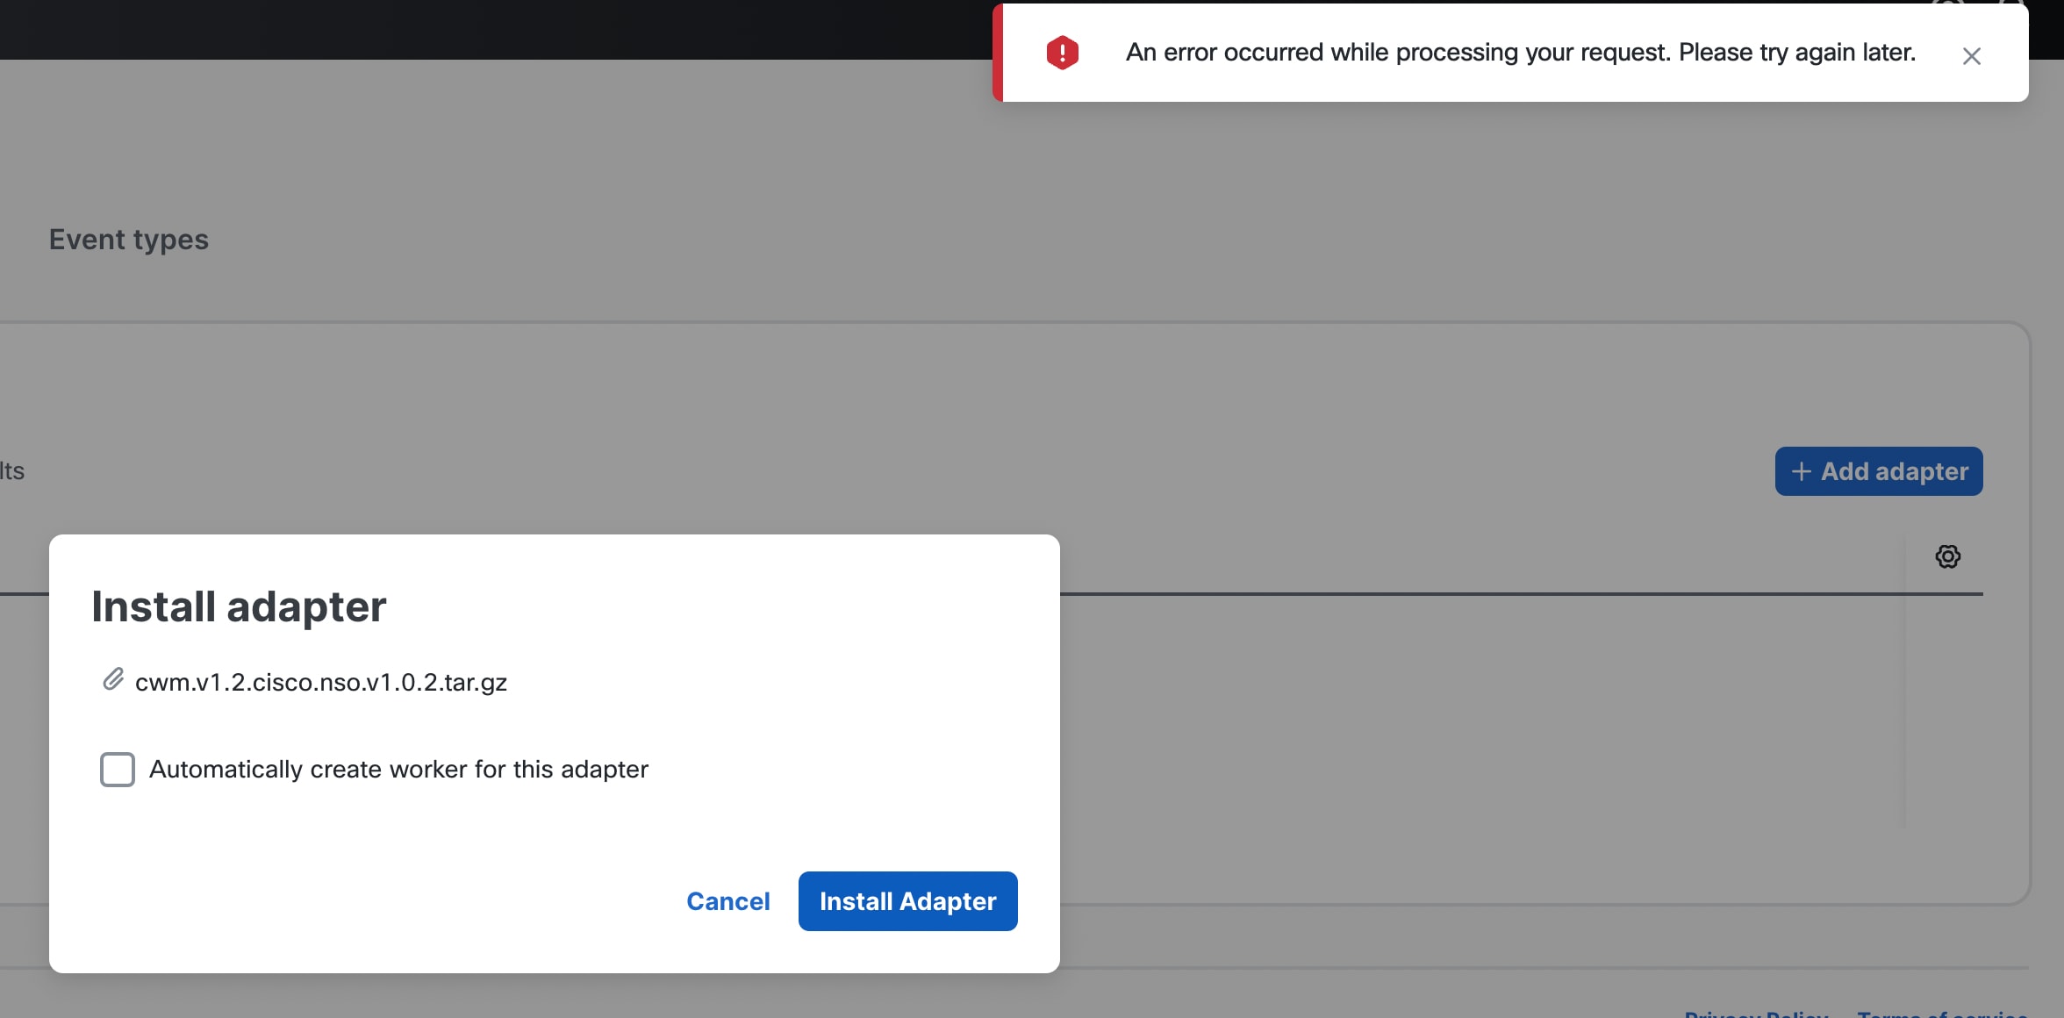Image resolution: width=2064 pixels, height=1018 pixels.
Task: Click the dark top header bar
Action: 491,28
